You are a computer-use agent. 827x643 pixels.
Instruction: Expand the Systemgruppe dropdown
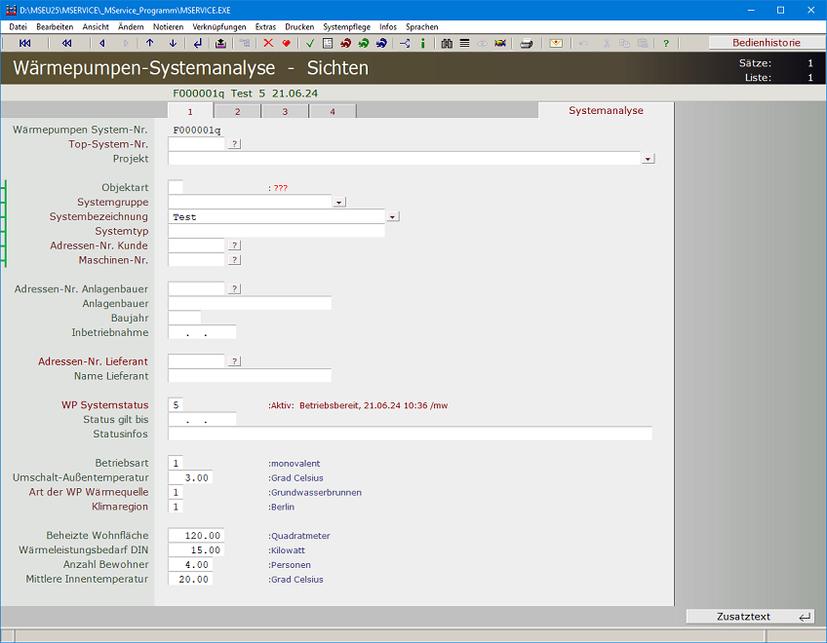339,203
